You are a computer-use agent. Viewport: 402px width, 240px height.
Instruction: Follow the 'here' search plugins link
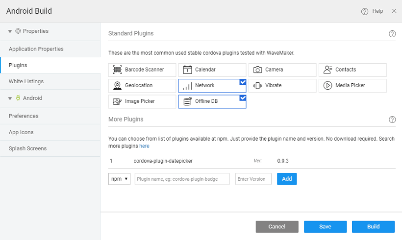144,146
